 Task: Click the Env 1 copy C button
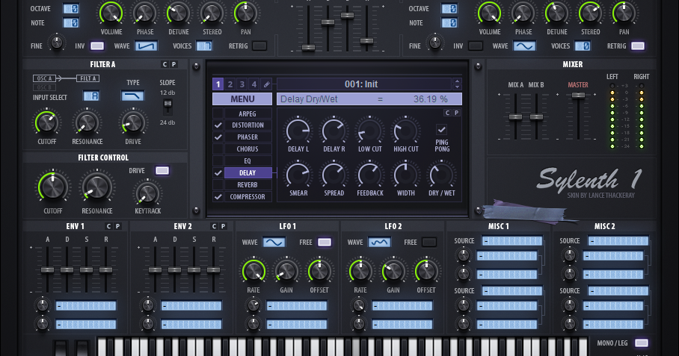108,226
